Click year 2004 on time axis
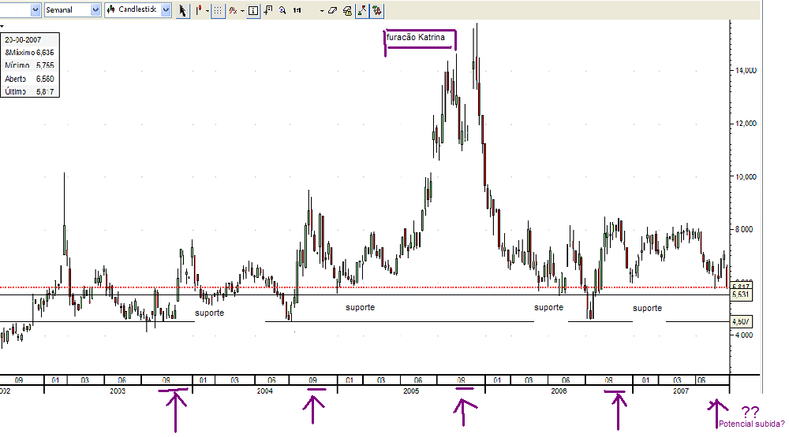 click(264, 391)
